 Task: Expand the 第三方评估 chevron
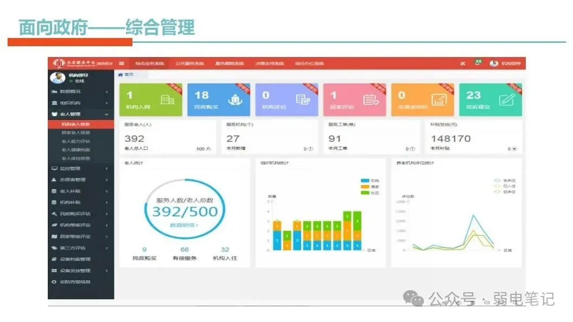(x=107, y=248)
